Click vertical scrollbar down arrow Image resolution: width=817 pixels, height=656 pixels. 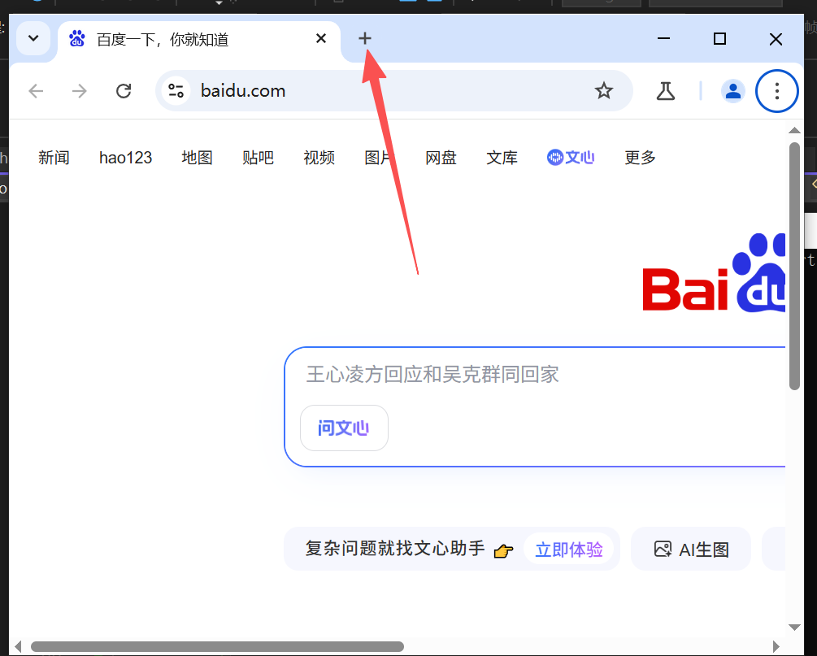click(x=794, y=627)
